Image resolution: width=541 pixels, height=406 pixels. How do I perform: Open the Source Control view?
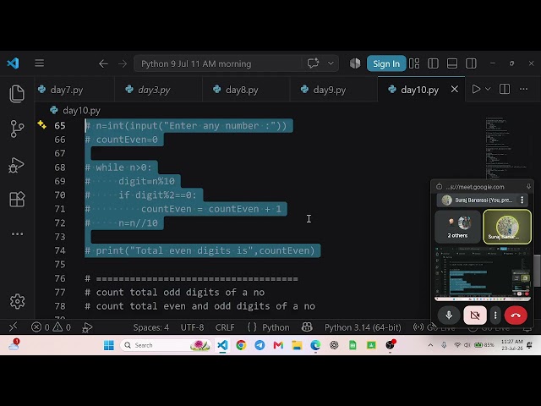[x=17, y=129]
